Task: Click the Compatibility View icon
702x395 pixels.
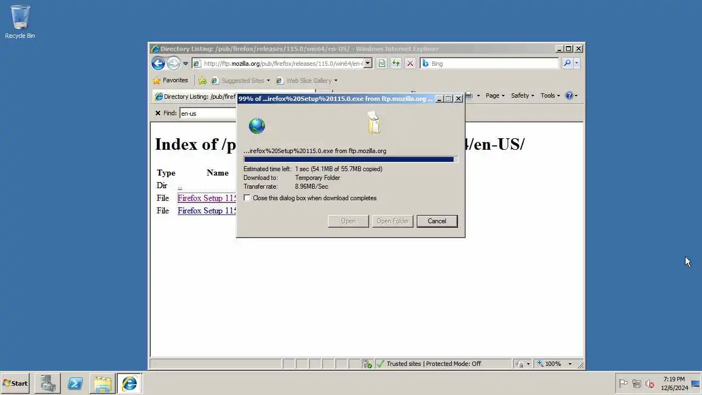Action: pyautogui.click(x=381, y=64)
